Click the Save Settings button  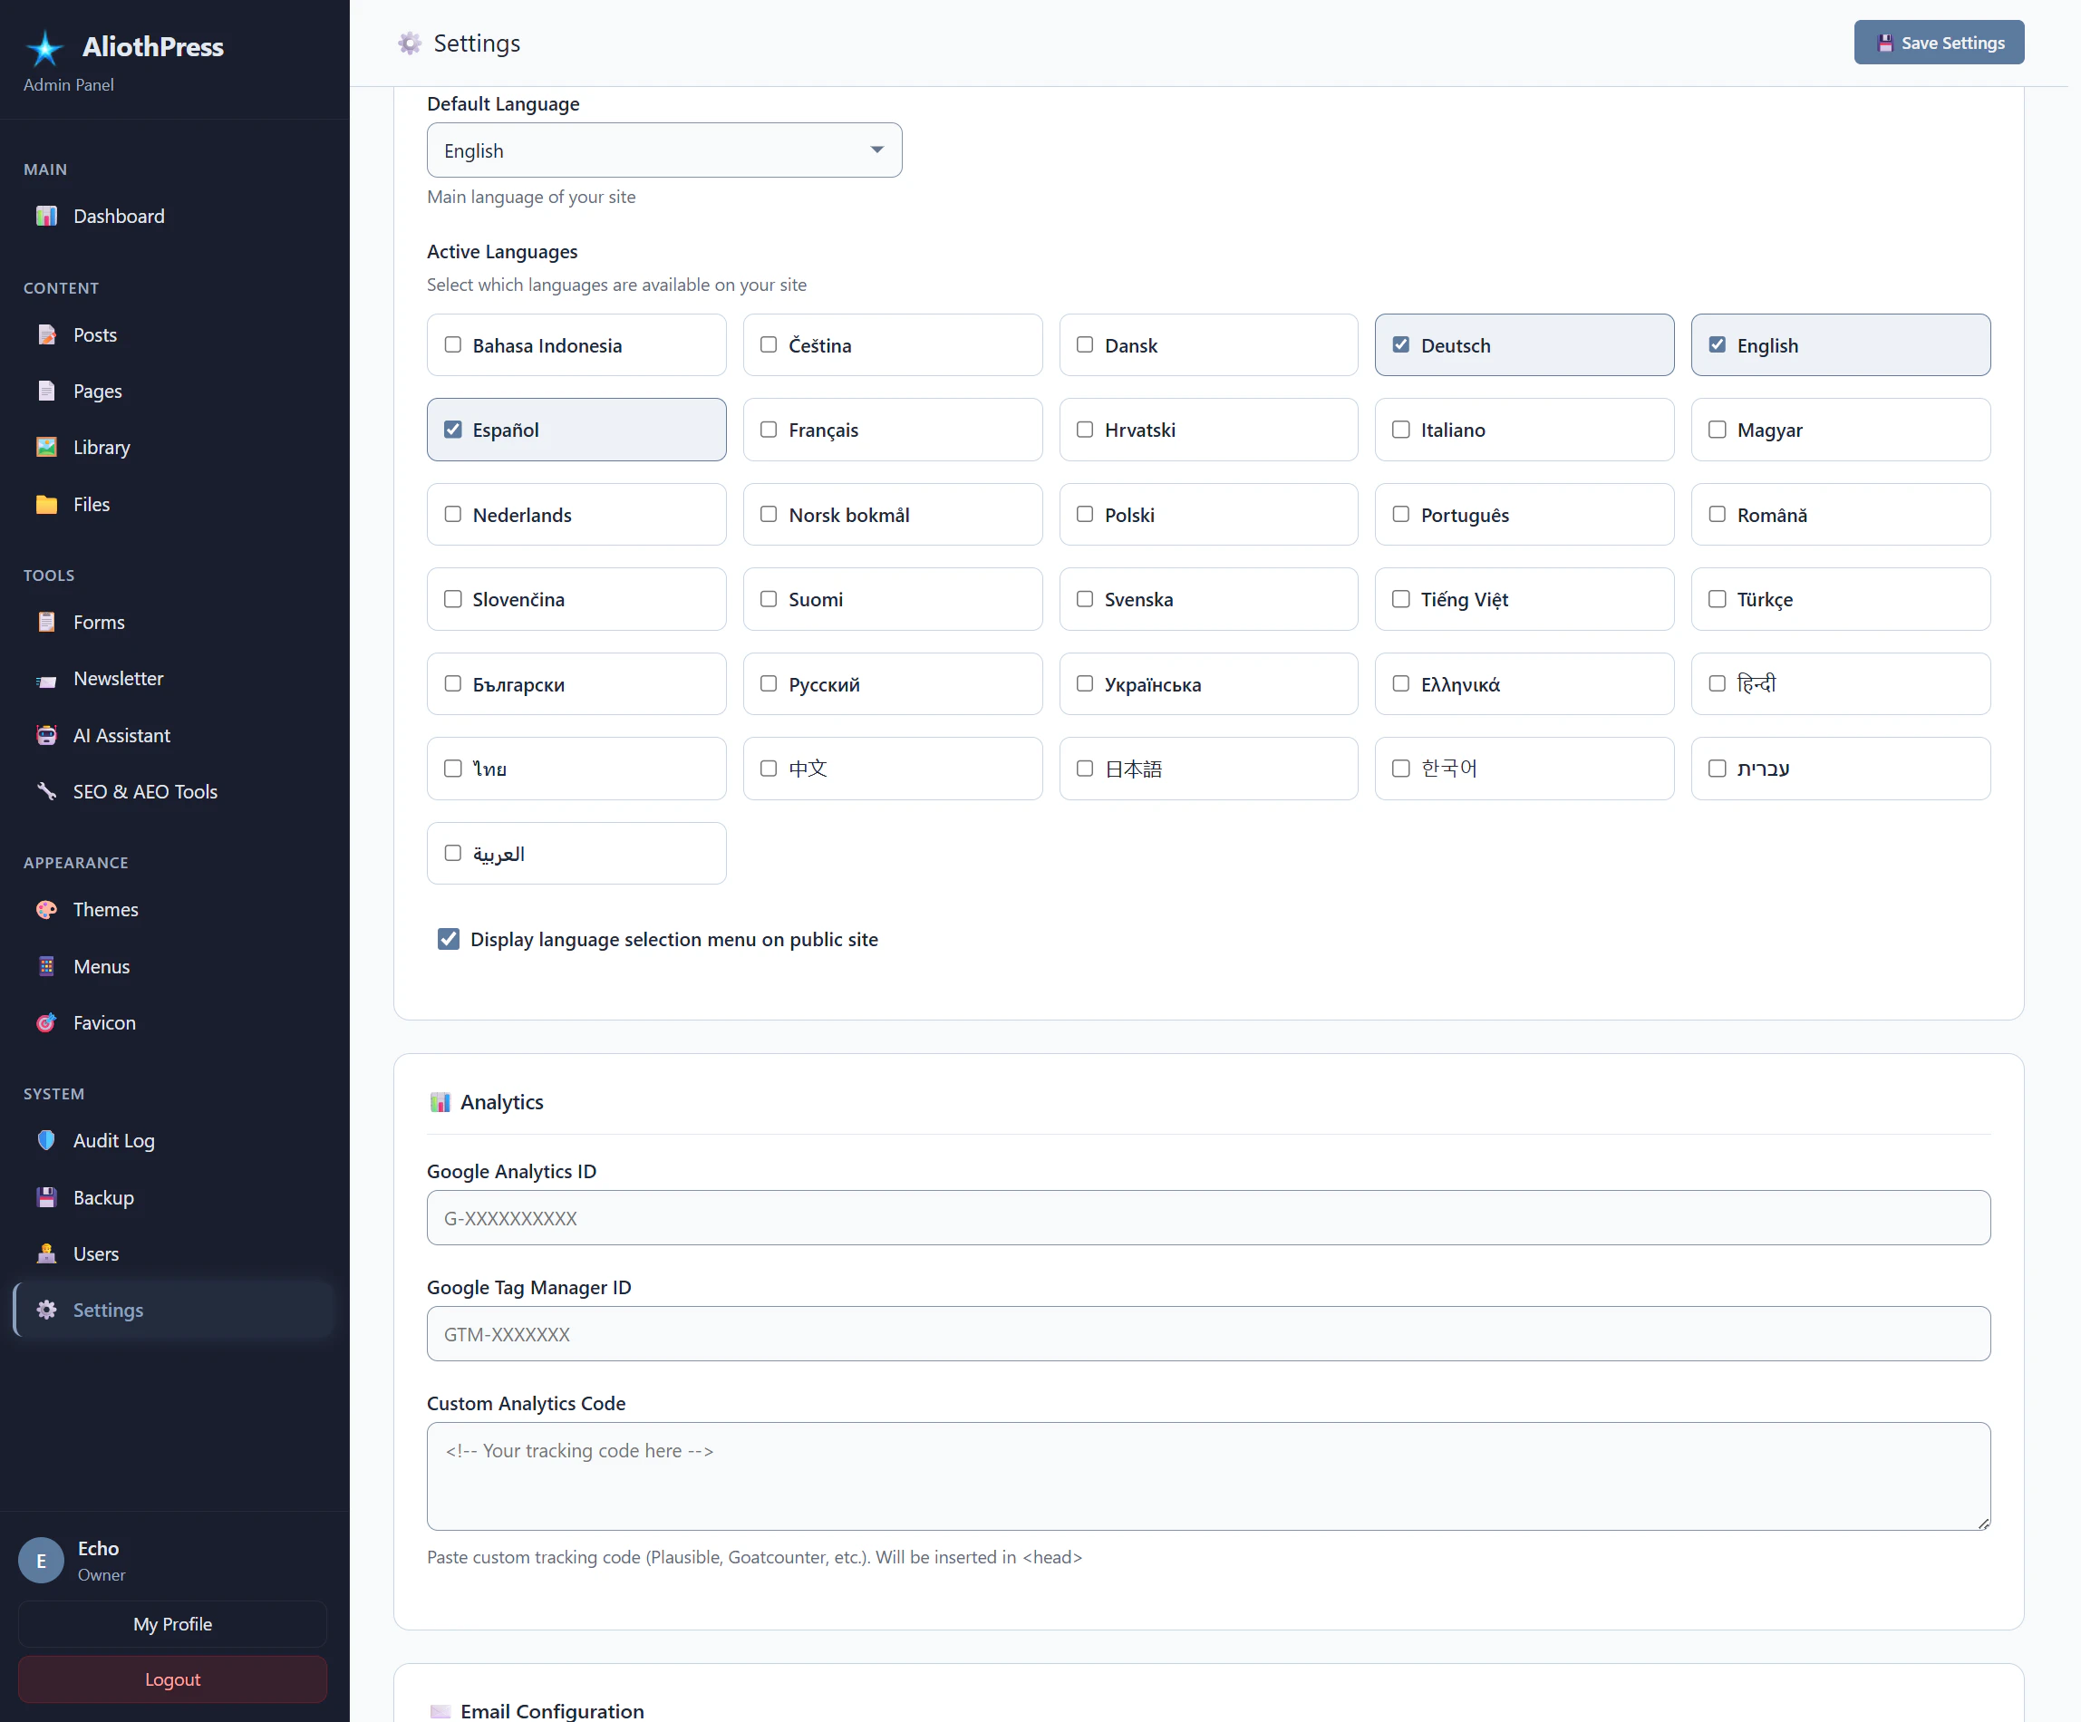click(x=1939, y=43)
